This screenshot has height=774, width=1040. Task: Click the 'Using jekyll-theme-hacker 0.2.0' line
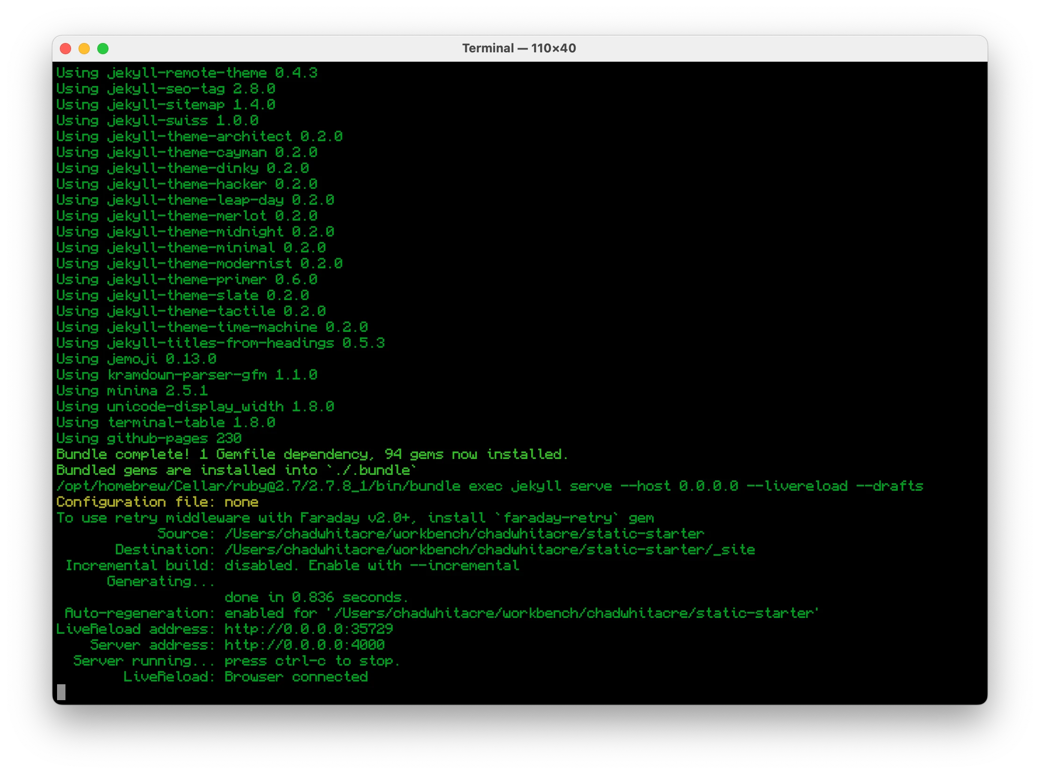pyautogui.click(x=187, y=184)
